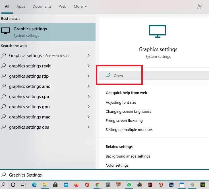209x189 pixels.
Task: Open the calendar-like window icon on the taskbar
Action: pyautogui.click(x=181, y=185)
